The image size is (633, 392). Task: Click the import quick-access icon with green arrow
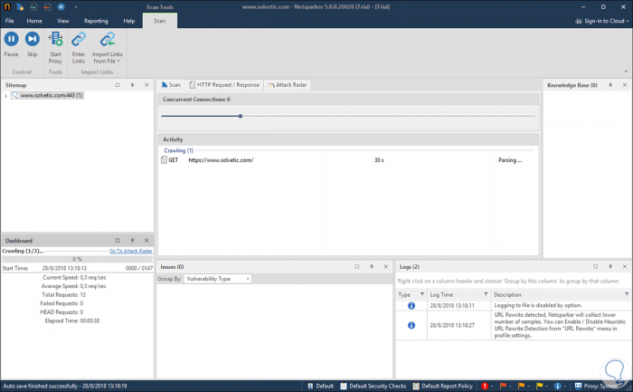point(34,7)
